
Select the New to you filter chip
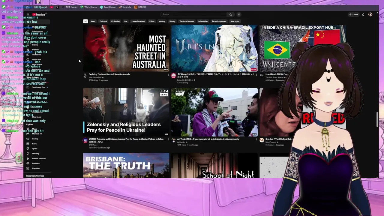tap(235, 21)
